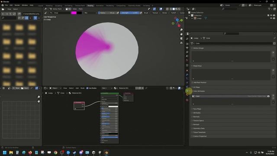Toggle perspective/orthographic grid icon in viewport
This screenshot has height=156, width=277.
[x=181, y=43]
